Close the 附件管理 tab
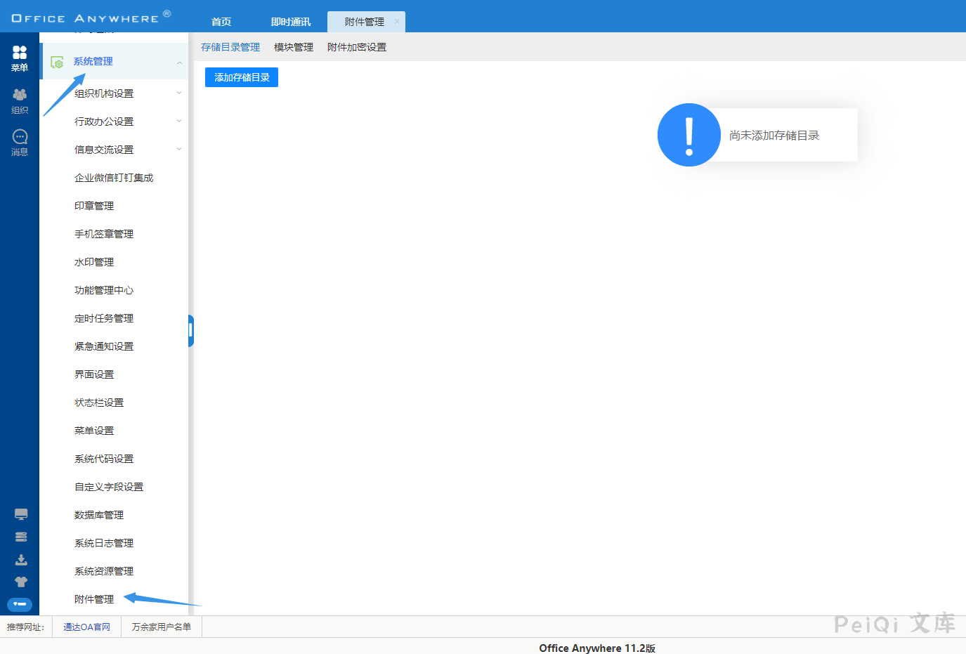Viewport: 966px width, 654px height. tap(397, 22)
